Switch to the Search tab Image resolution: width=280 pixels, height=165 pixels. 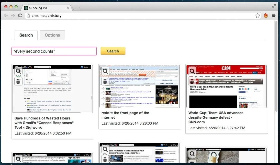(x=26, y=35)
